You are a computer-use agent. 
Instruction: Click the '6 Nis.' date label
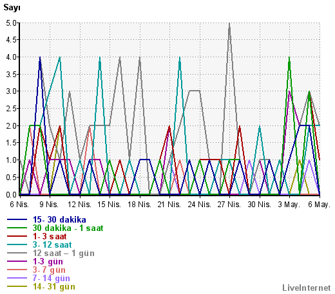coord(19,205)
